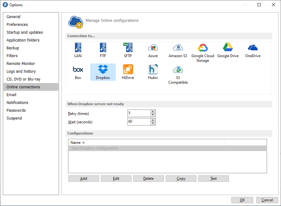Pick the HiDrive connection icon
Viewport: 281px width, 206px height.
coord(128,72)
